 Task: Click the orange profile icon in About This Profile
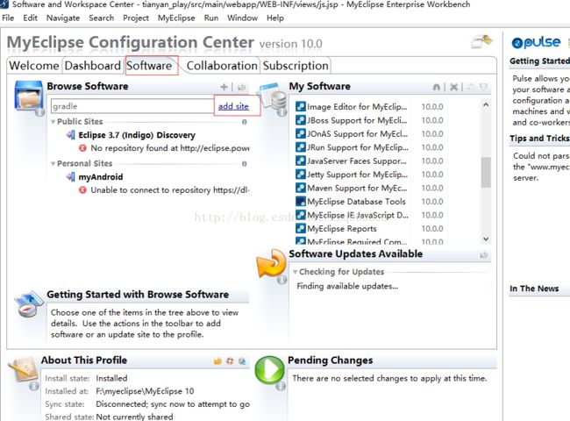(217, 361)
